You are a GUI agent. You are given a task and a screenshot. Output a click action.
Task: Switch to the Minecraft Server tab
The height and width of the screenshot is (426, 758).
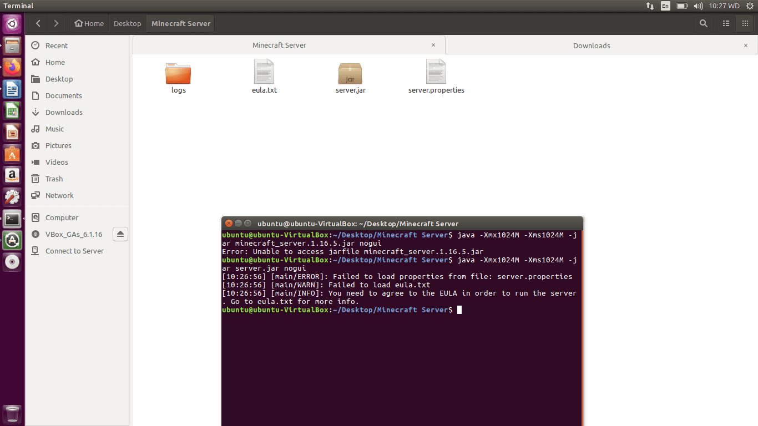pos(279,45)
